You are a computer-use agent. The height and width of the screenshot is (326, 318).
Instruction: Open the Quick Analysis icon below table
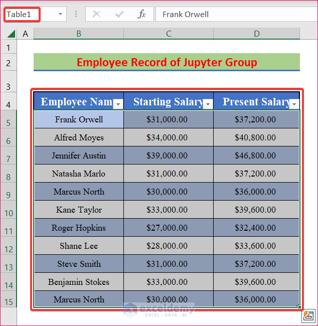(x=308, y=316)
